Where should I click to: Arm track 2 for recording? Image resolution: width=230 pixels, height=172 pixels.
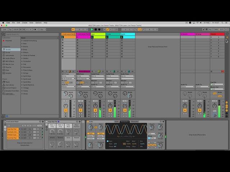point(80,116)
